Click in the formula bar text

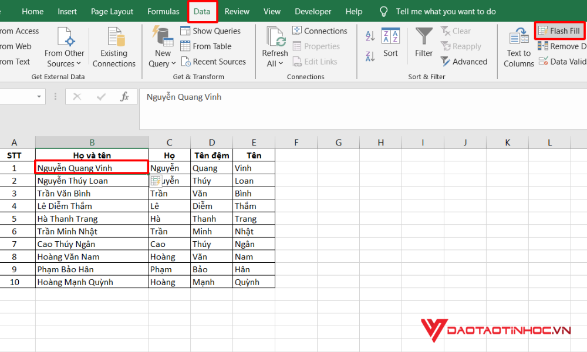coord(184,97)
